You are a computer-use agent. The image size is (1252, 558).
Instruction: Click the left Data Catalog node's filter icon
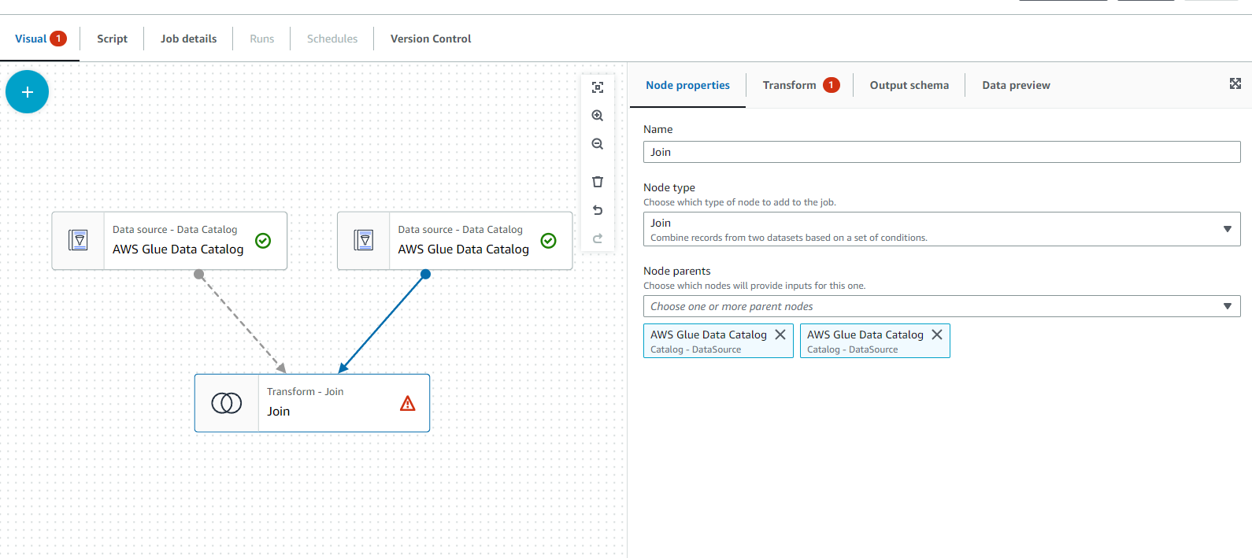click(x=78, y=240)
